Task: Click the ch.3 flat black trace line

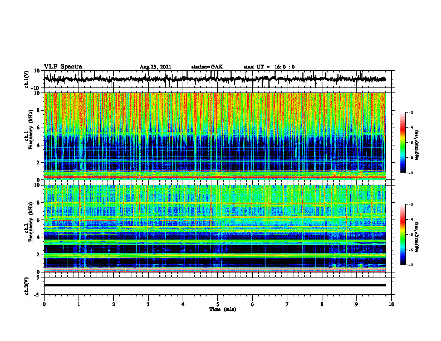Action: 214,285
